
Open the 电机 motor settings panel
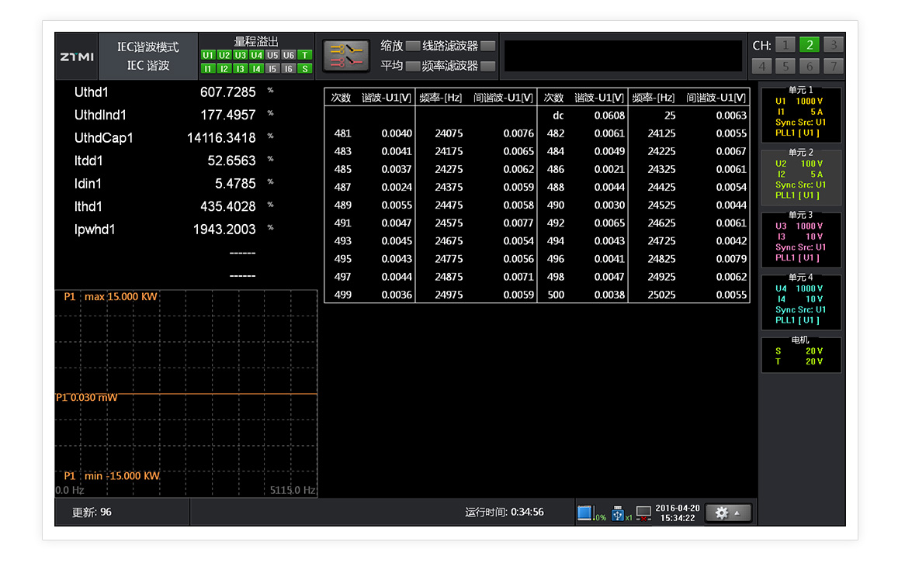click(x=800, y=355)
